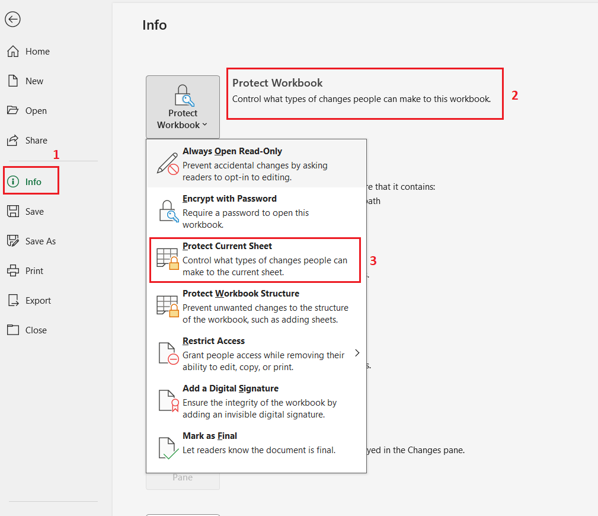Click the Open folder icon

(x=13, y=111)
